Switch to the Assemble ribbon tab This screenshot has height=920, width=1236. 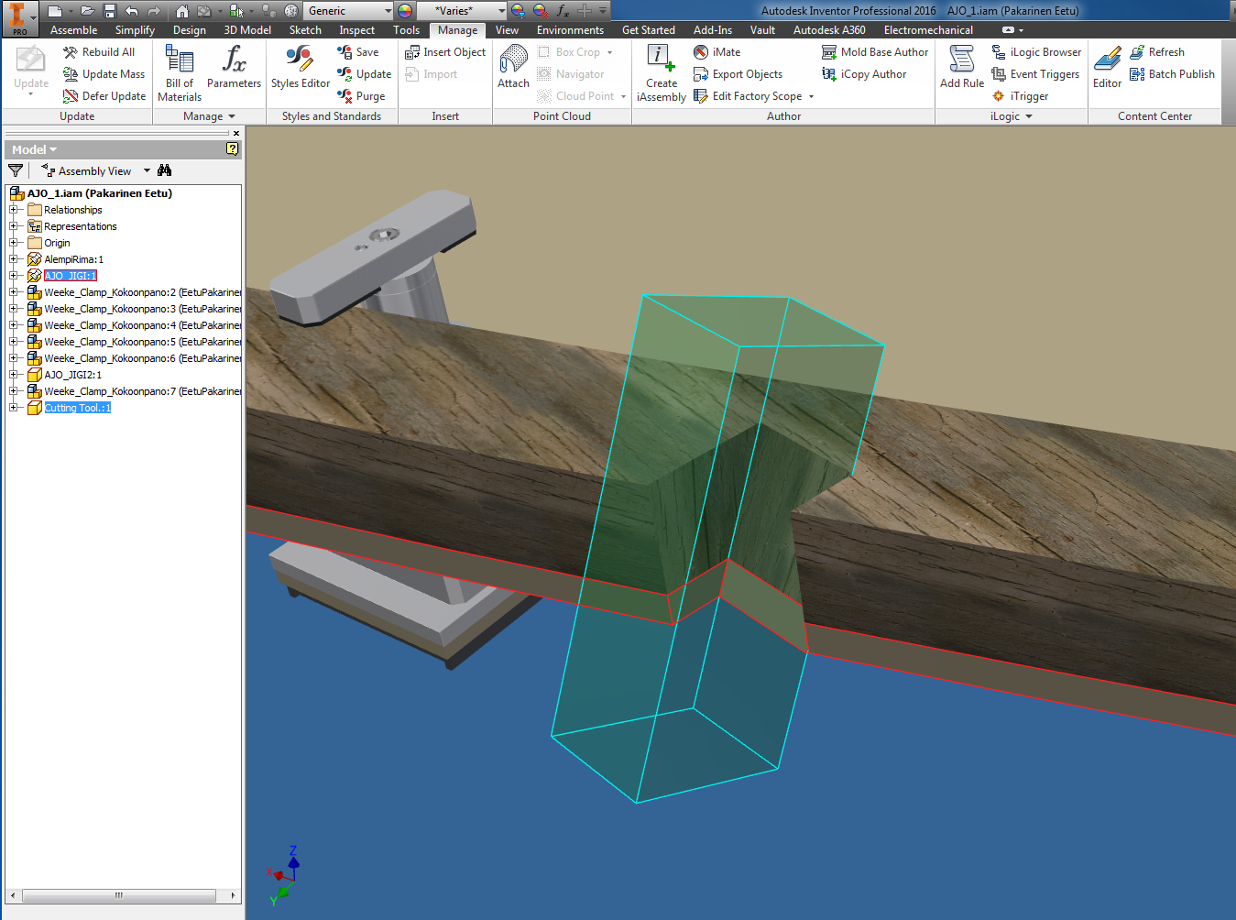point(73,30)
